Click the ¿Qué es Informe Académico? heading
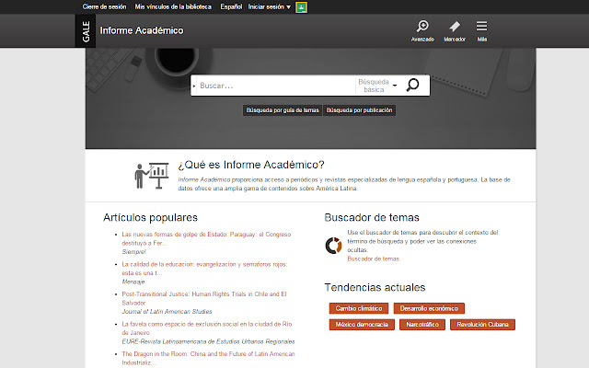The width and height of the screenshot is (589, 368). [251, 165]
